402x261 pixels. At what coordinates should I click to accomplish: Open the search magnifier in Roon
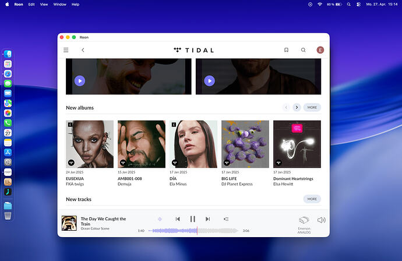coord(304,50)
